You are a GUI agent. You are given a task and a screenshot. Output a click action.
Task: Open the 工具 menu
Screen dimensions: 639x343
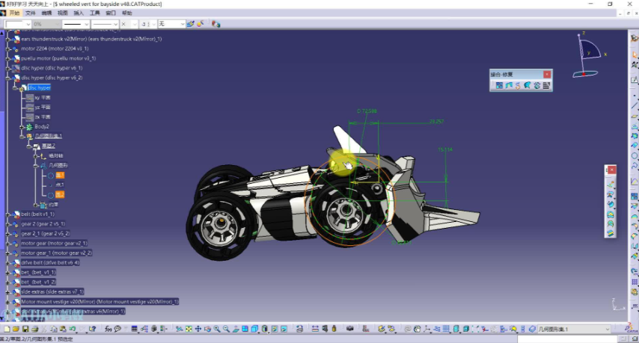94,13
